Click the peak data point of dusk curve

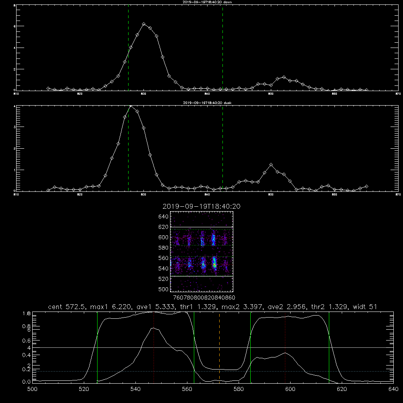pyautogui.click(x=131, y=106)
